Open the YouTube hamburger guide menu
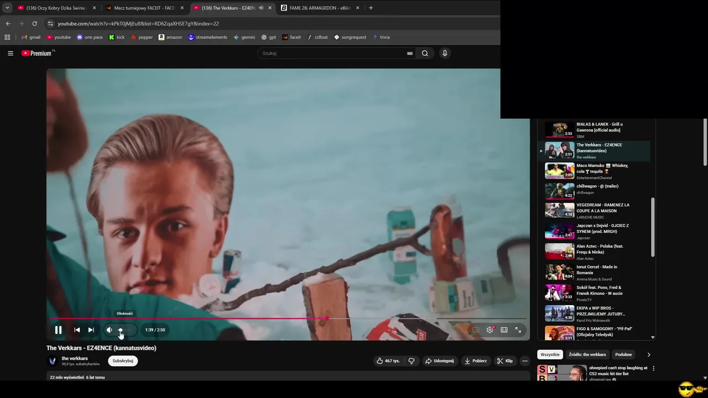Screen dimensions: 708x398 (11, 54)
